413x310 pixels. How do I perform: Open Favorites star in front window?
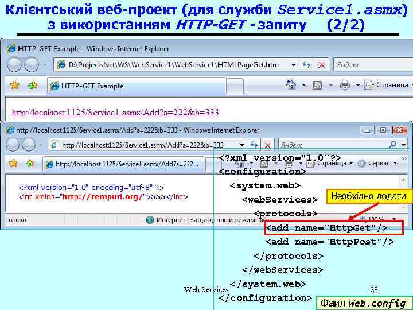click(x=13, y=164)
